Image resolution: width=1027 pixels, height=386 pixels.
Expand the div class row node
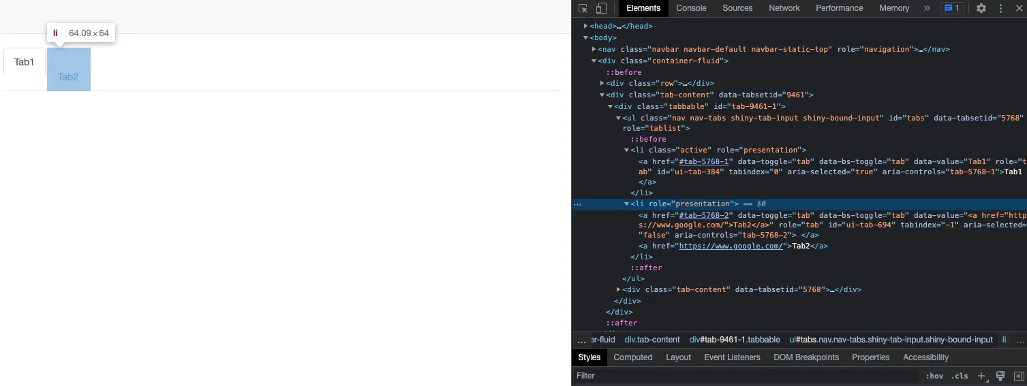602,83
